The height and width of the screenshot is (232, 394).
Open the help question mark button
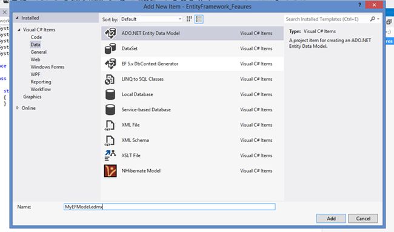point(359,5)
